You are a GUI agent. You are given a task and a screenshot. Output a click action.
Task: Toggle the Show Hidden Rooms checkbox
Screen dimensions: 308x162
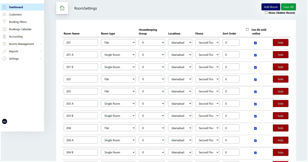click(x=266, y=13)
